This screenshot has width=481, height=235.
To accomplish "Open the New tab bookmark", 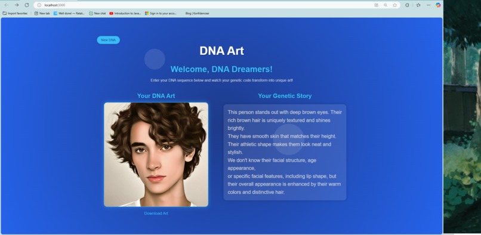I will [x=42, y=14].
